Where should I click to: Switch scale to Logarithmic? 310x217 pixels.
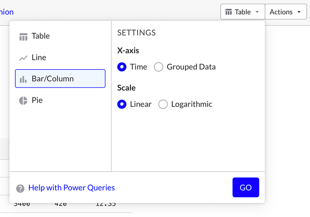pos(163,104)
